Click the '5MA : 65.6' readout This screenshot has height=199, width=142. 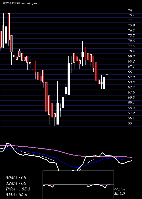tap(16, 195)
